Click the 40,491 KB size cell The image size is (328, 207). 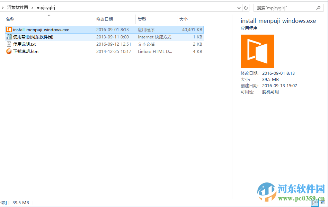(192, 30)
